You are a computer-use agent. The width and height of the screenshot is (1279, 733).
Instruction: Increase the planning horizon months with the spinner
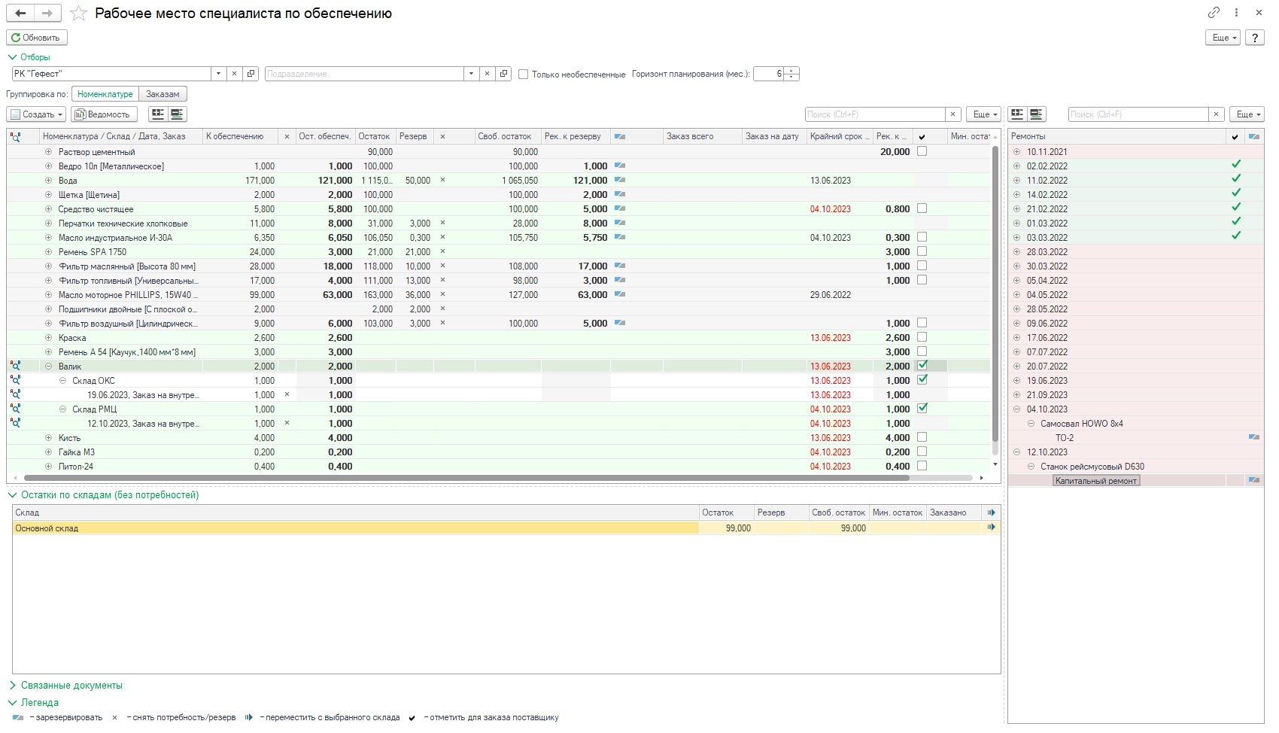pos(791,71)
